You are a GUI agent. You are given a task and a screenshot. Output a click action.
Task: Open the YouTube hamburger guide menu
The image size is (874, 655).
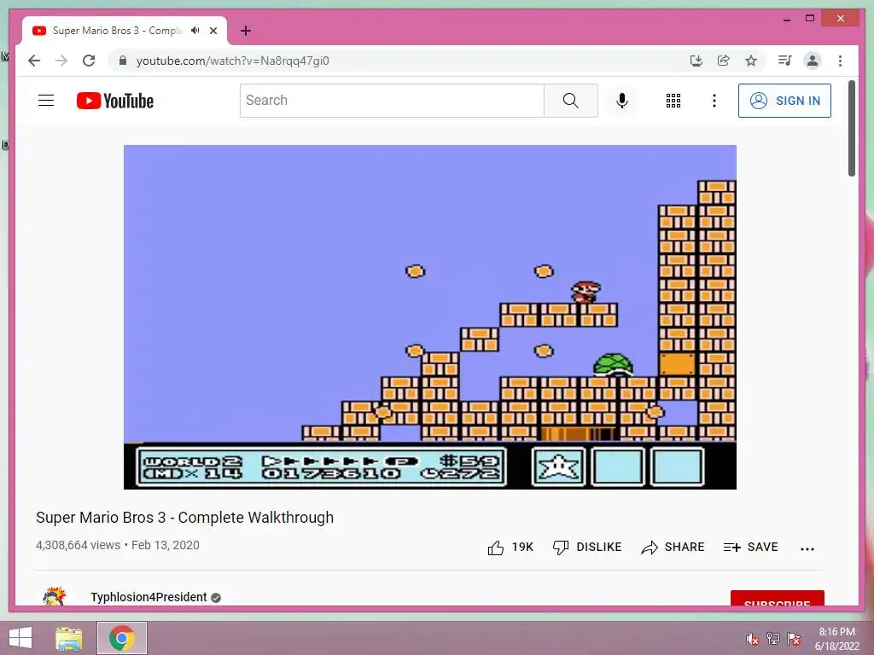coord(46,101)
